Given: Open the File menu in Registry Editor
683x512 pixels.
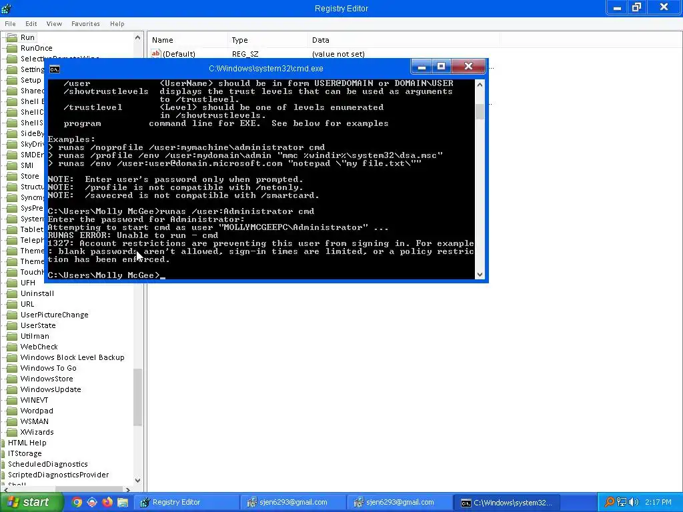Looking at the screenshot, I should 10,23.
